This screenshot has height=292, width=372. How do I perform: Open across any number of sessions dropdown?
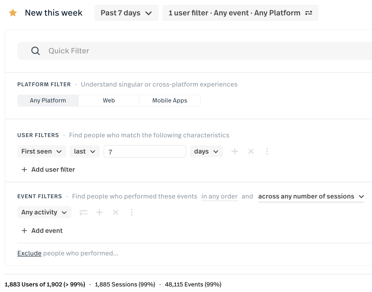(311, 197)
